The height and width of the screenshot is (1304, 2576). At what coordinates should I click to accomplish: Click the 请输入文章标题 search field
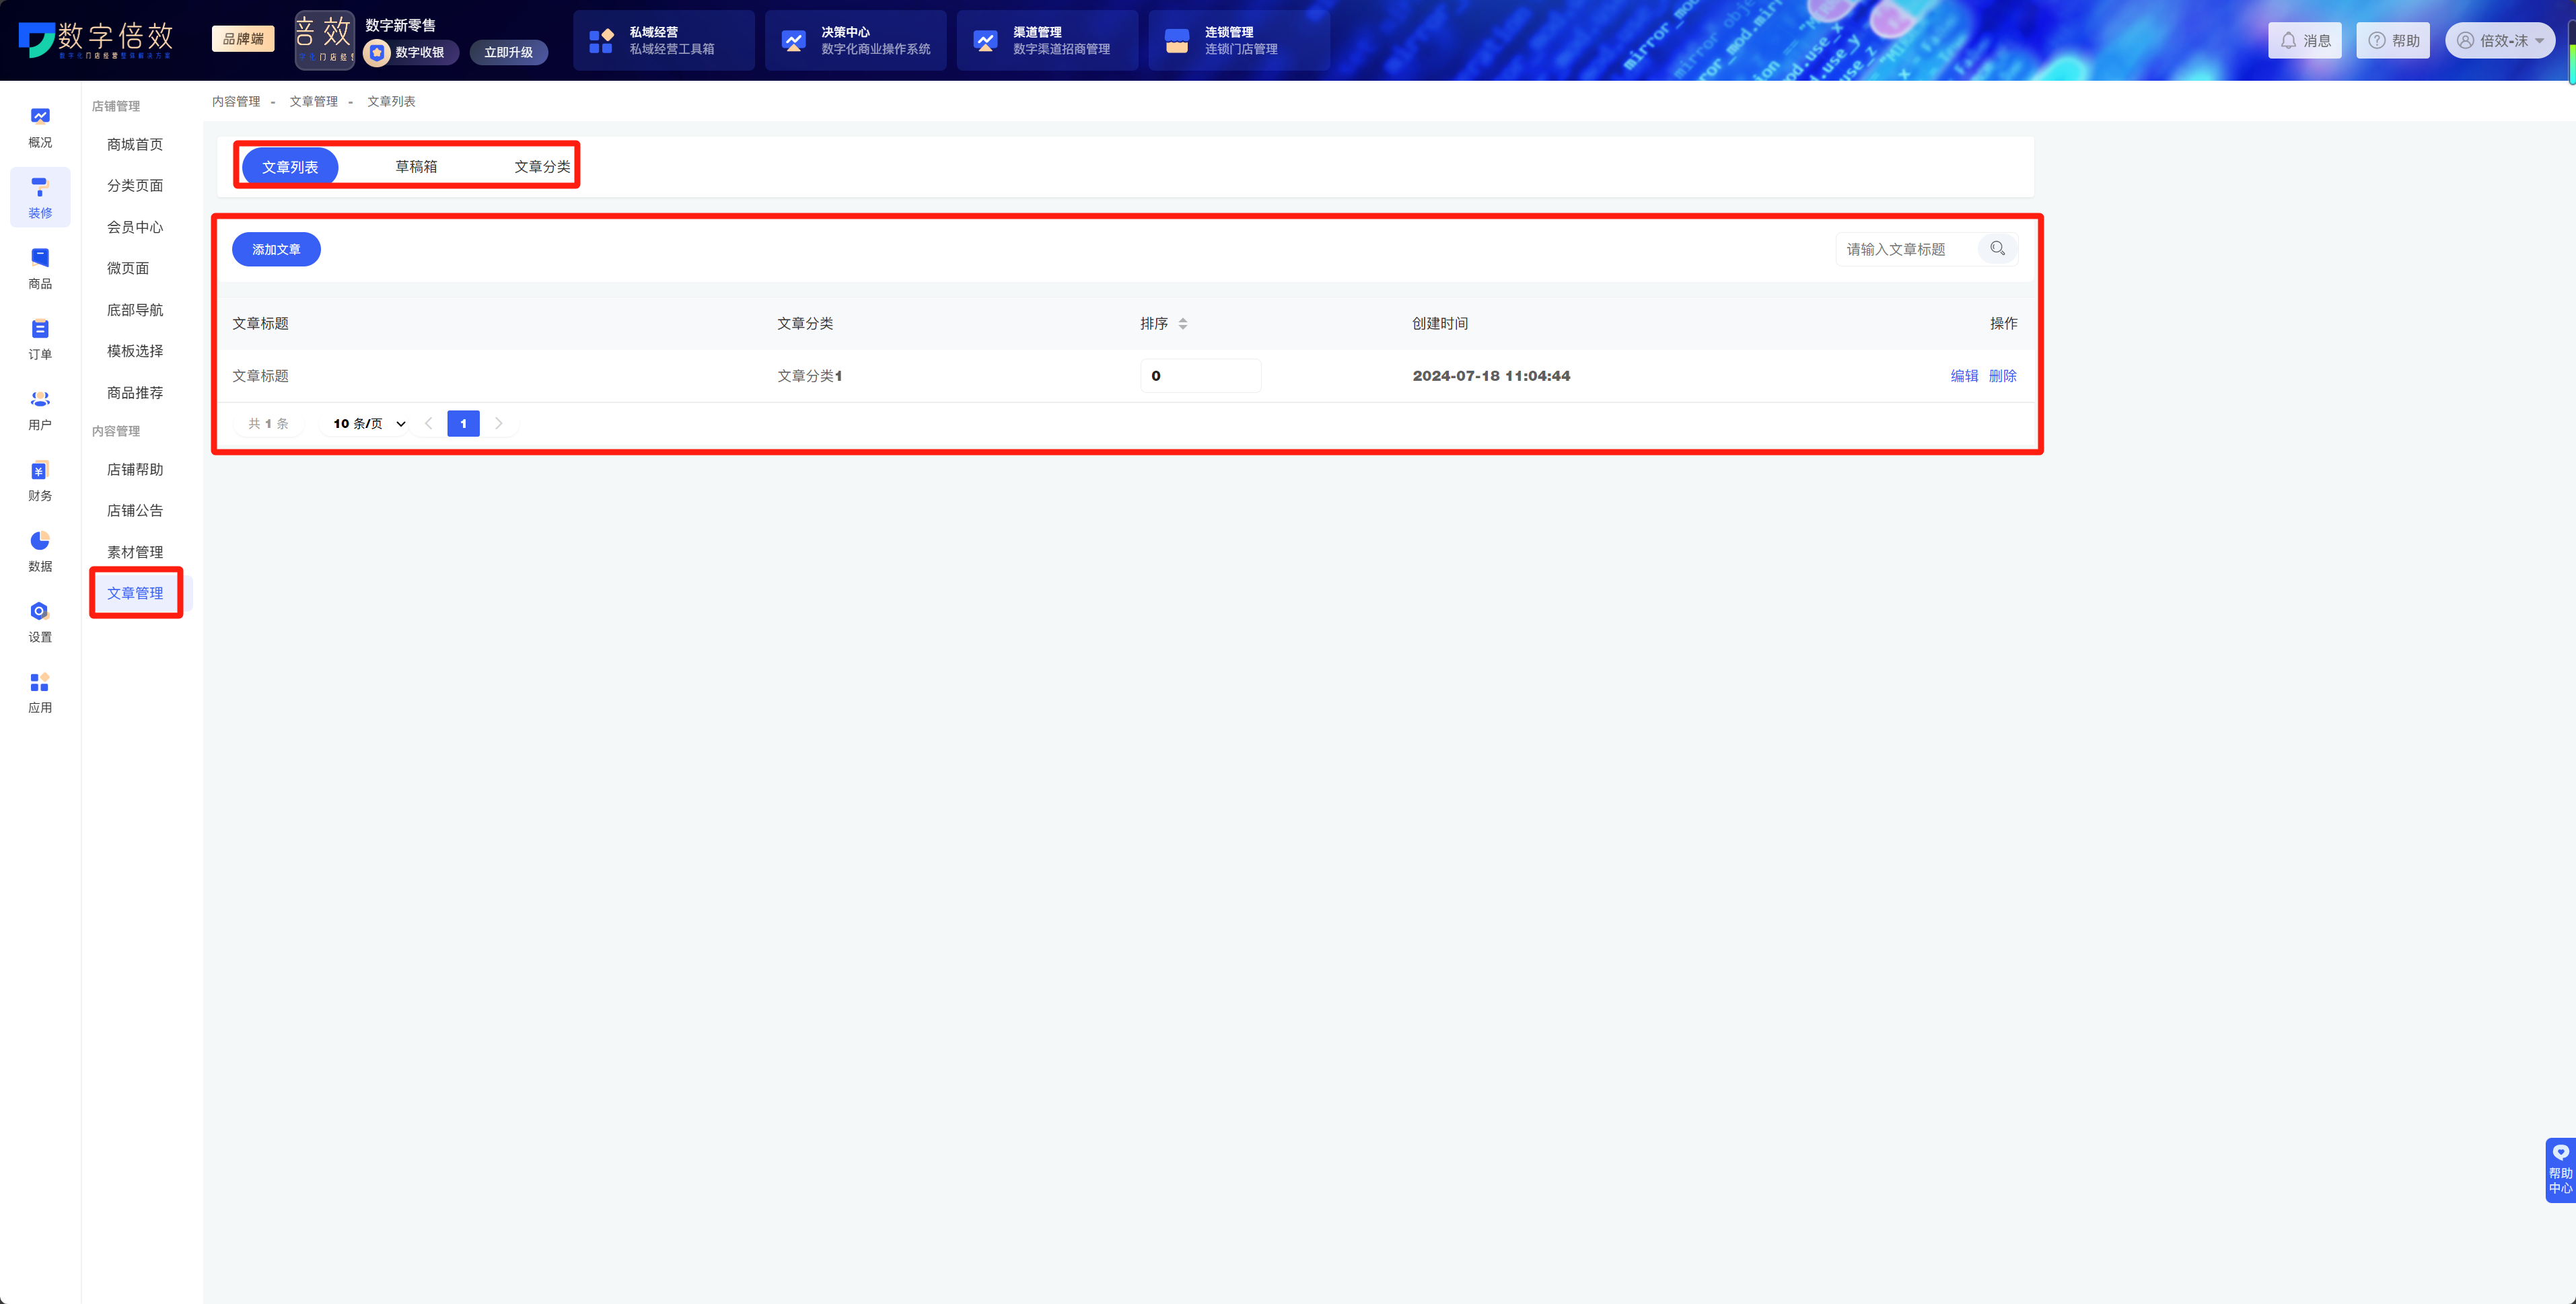pos(1907,249)
